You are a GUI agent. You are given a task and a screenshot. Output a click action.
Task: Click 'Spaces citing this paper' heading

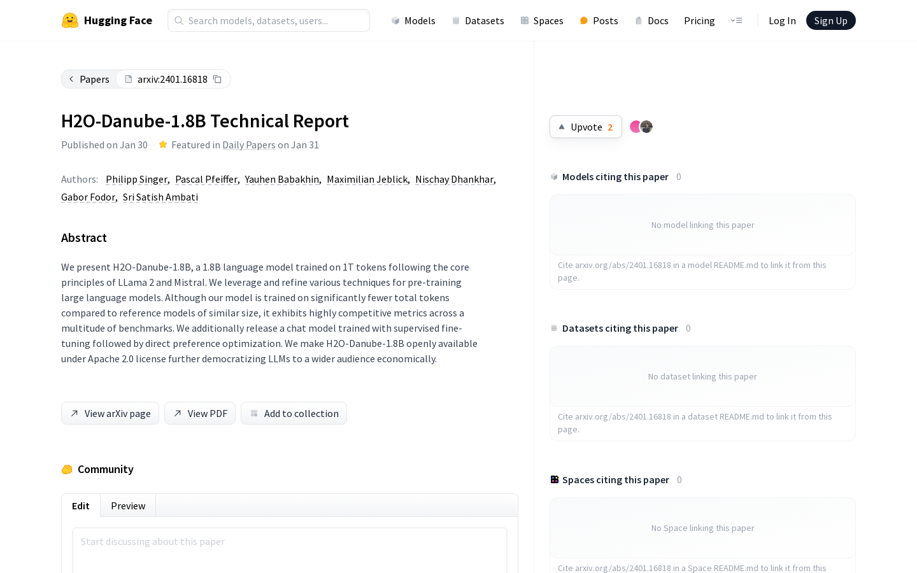[616, 479]
